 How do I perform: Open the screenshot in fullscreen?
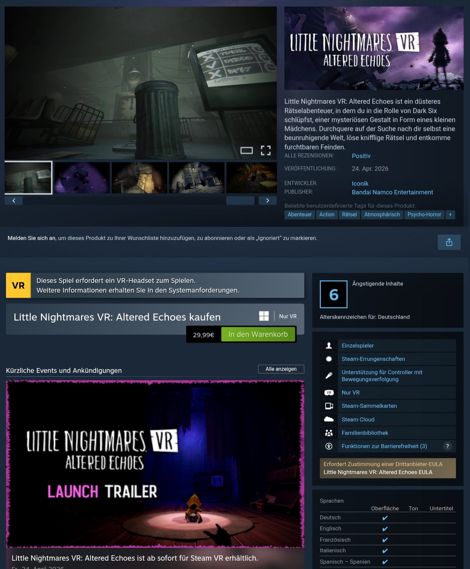266,150
